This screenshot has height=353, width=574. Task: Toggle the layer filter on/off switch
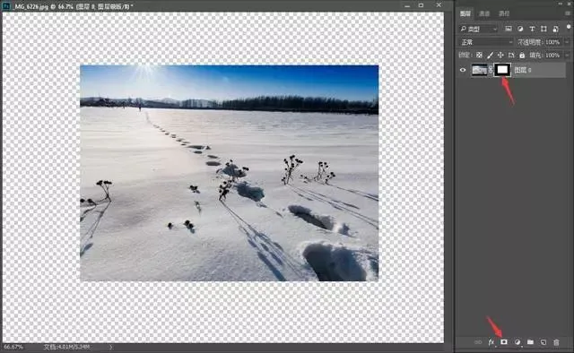tap(569, 28)
